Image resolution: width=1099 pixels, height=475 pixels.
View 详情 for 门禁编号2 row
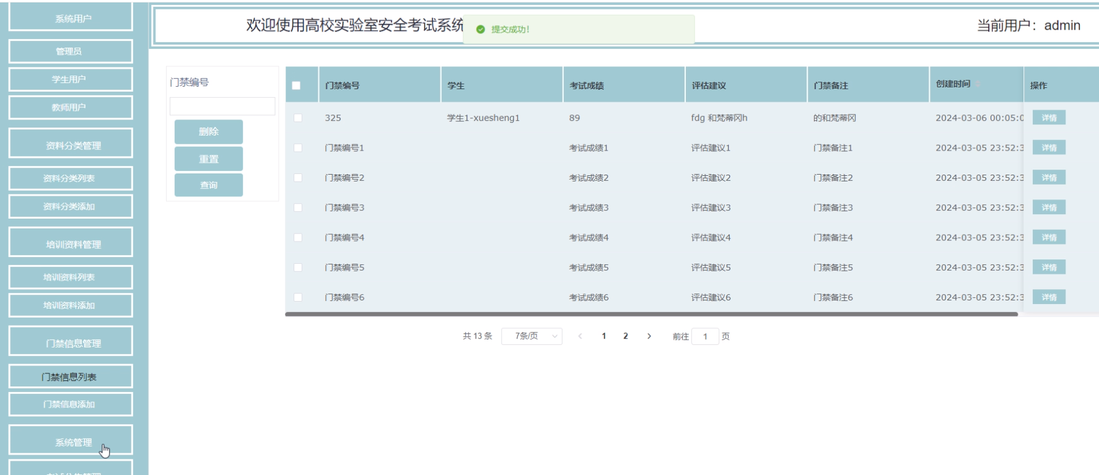pyautogui.click(x=1049, y=178)
